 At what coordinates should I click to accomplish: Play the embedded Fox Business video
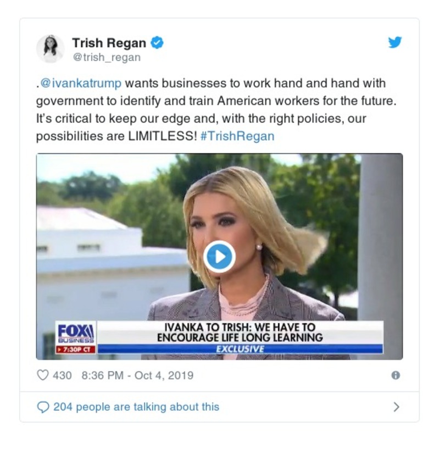click(219, 257)
